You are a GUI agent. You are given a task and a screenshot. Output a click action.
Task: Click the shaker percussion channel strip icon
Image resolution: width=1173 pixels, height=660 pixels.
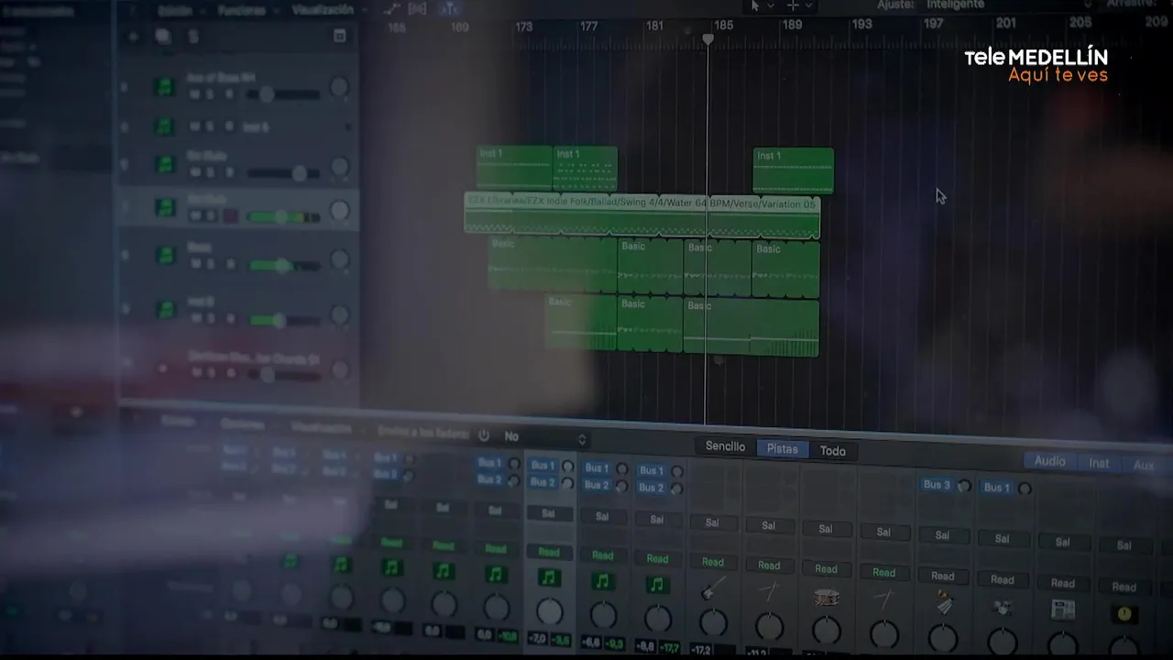pos(943,602)
